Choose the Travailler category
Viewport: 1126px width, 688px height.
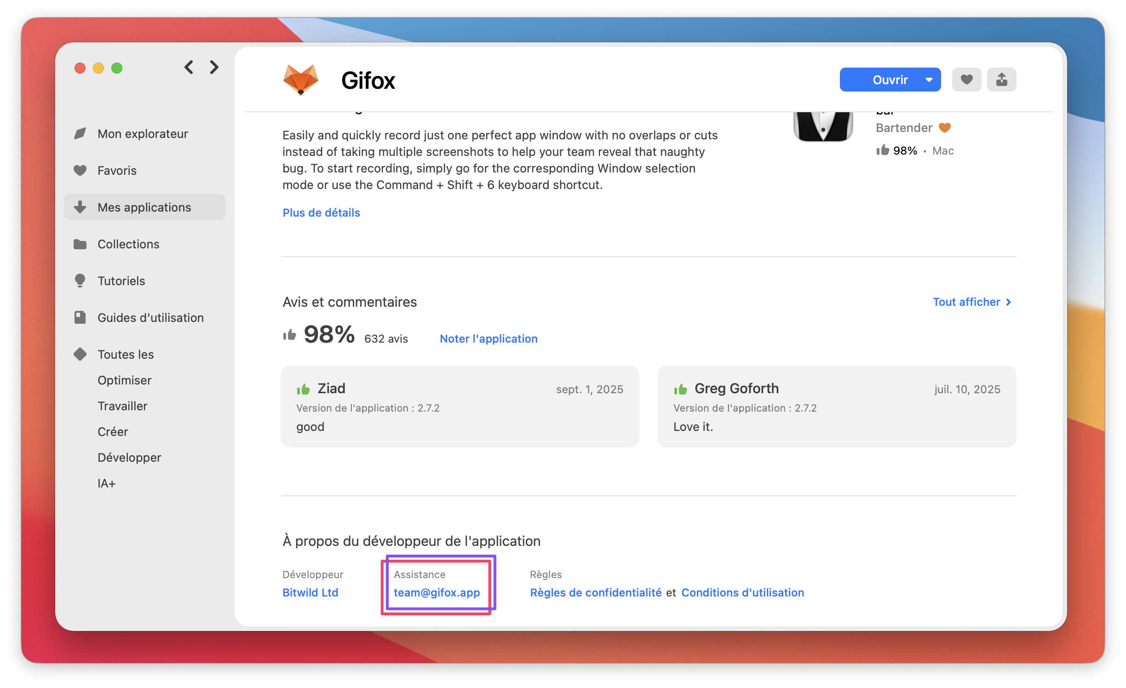[x=122, y=406]
